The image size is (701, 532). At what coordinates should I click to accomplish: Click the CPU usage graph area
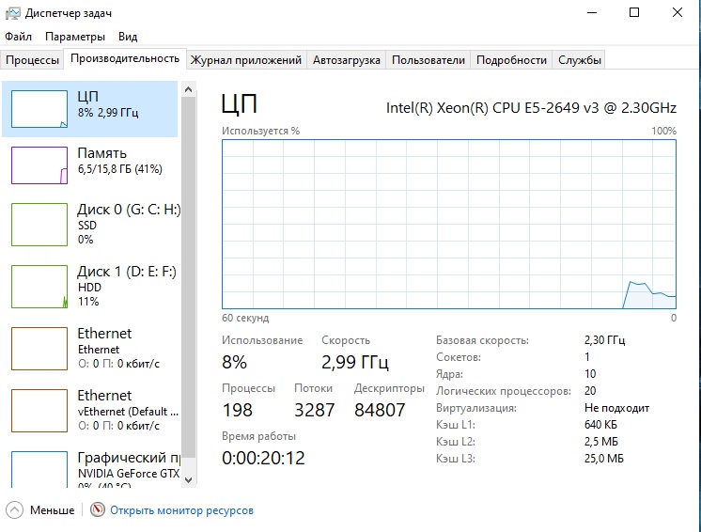(x=449, y=224)
